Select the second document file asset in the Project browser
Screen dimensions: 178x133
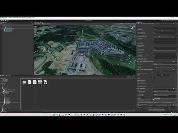35,82
